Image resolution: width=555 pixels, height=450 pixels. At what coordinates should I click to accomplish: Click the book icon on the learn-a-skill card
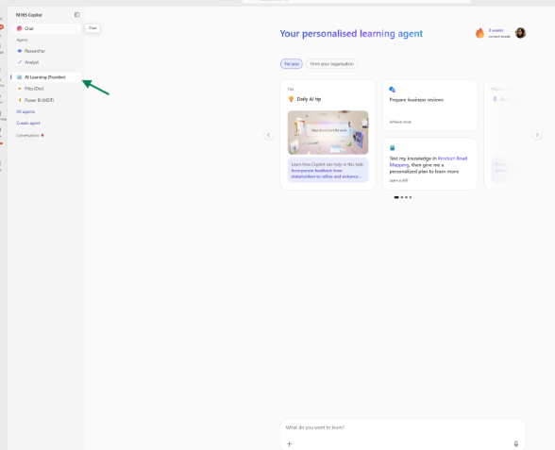pos(393,148)
